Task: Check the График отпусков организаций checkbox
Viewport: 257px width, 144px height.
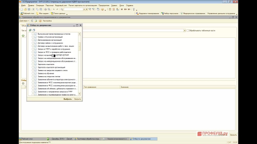Action: click(x=33, y=37)
